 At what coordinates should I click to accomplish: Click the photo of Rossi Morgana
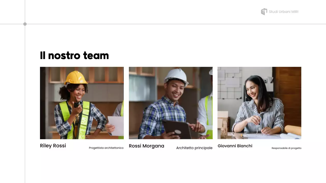(171, 103)
